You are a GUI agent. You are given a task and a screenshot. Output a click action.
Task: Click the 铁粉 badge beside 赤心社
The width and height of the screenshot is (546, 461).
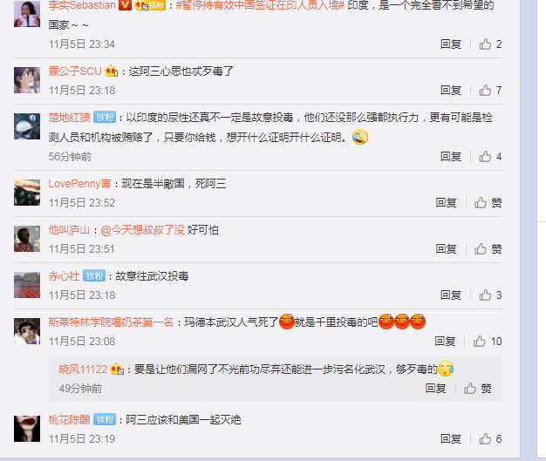pyautogui.click(x=94, y=276)
